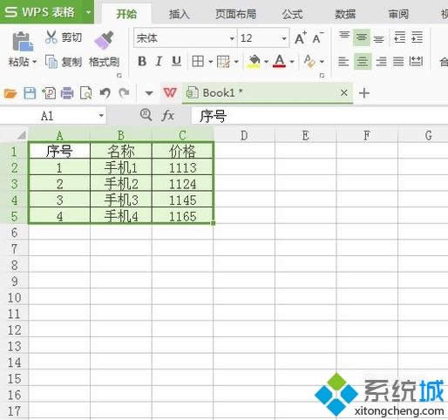This screenshot has width=448, height=420.
Task: Click the Cut scissors icon
Action: tap(51, 37)
